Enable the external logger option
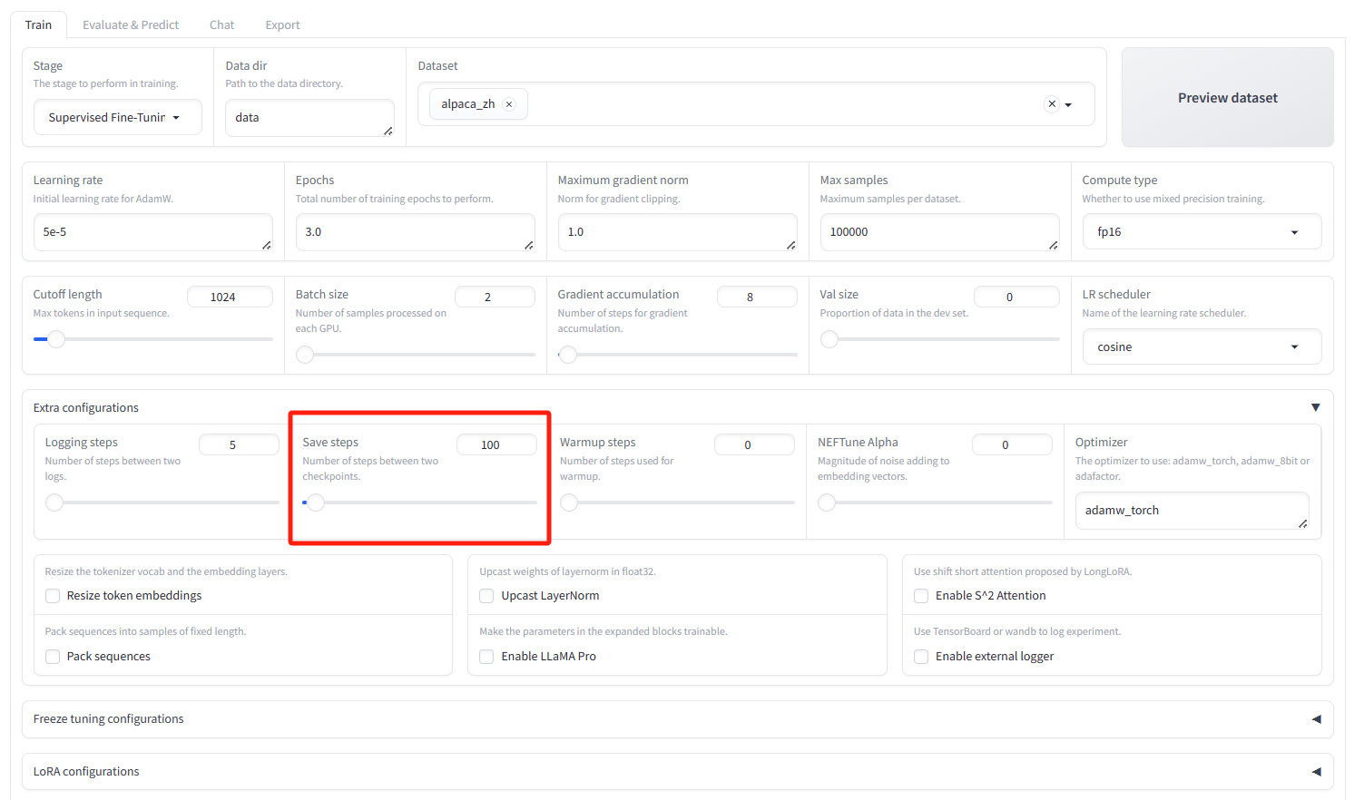Image resolution: width=1364 pixels, height=800 pixels. coord(920,656)
